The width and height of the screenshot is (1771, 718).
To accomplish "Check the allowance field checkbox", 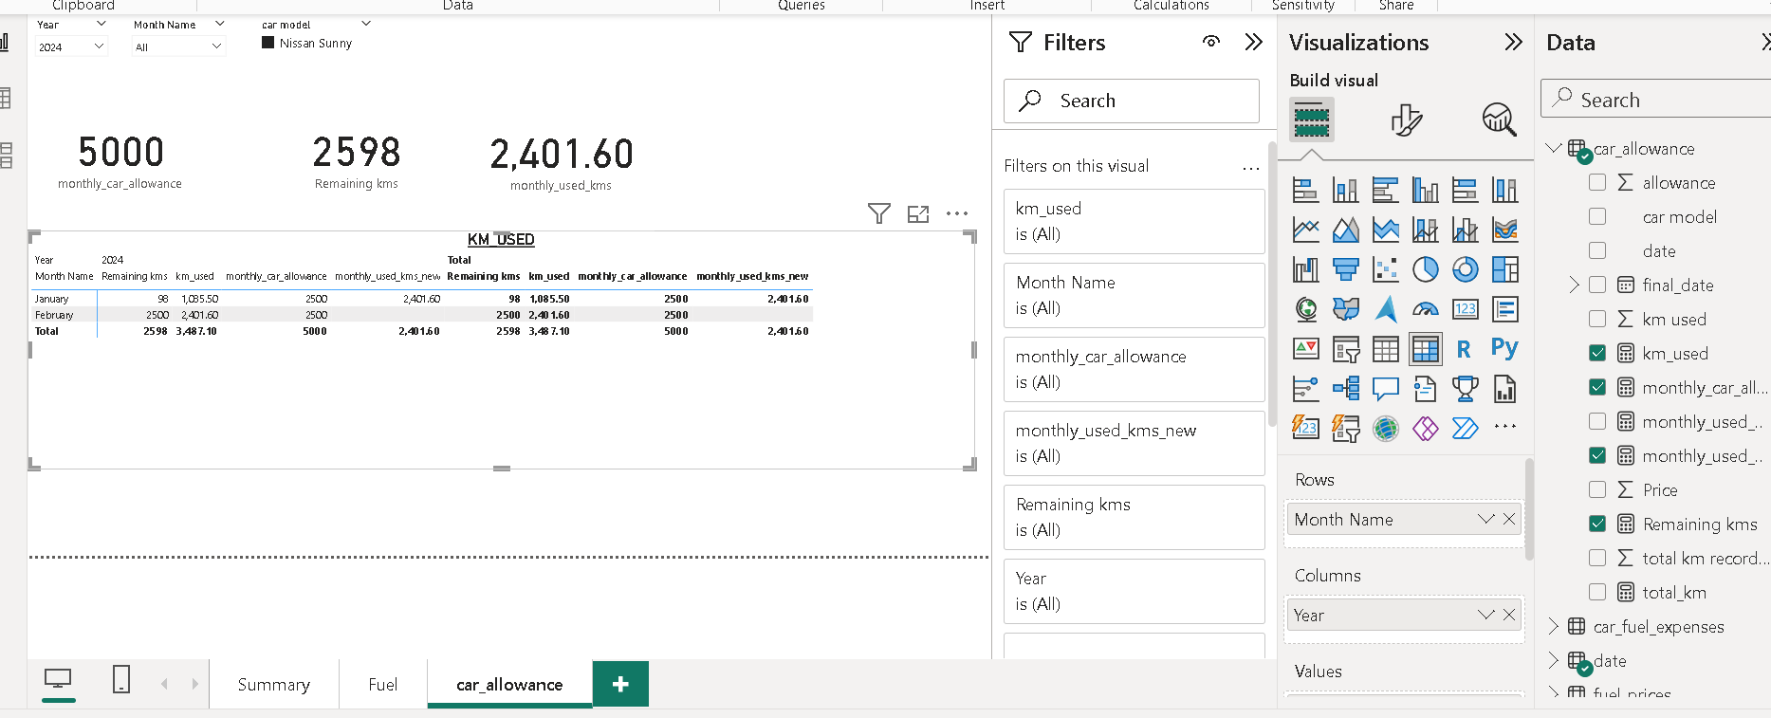I will (x=1597, y=182).
